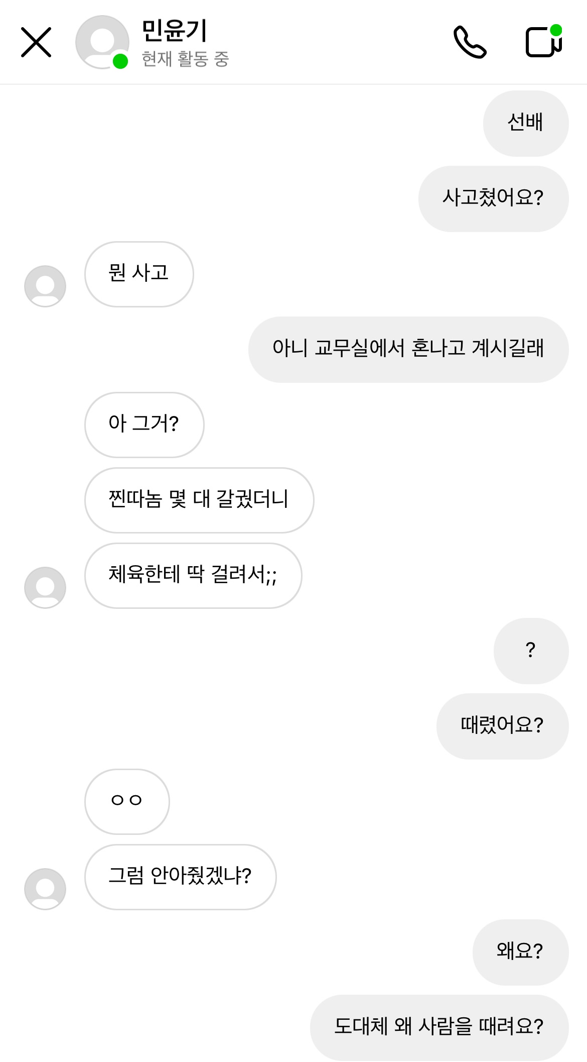Select the '도대체 왜 사람을 때려요?' message
This screenshot has height=1062, width=587.
point(439,1027)
